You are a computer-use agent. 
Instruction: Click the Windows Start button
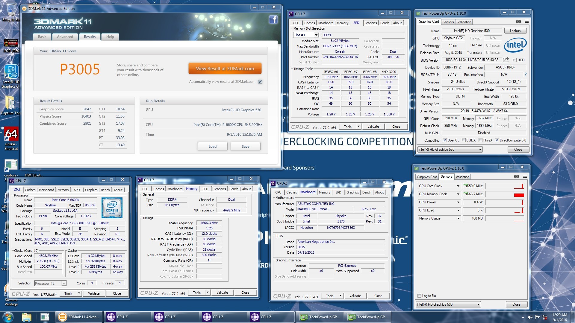8,317
